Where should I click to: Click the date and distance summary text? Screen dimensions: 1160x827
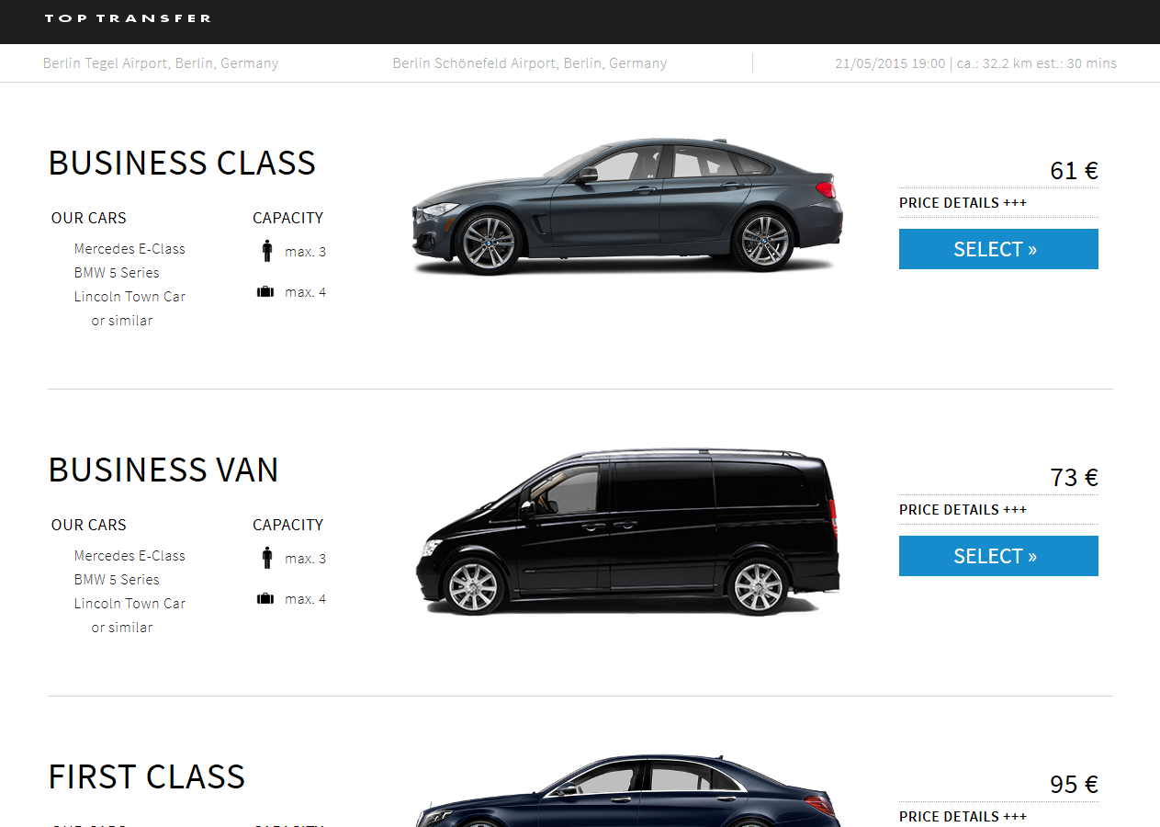point(975,63)
